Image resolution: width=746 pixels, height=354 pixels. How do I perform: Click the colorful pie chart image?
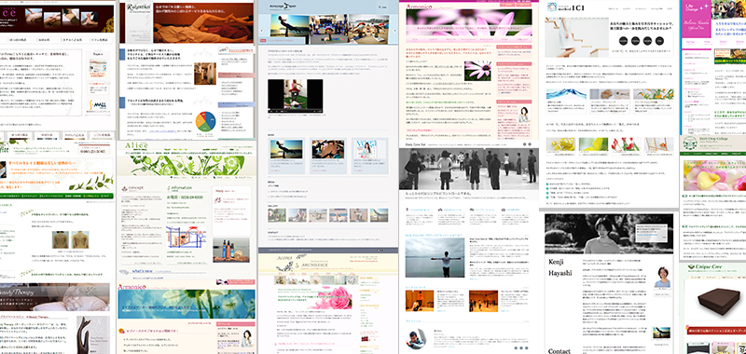205,122
